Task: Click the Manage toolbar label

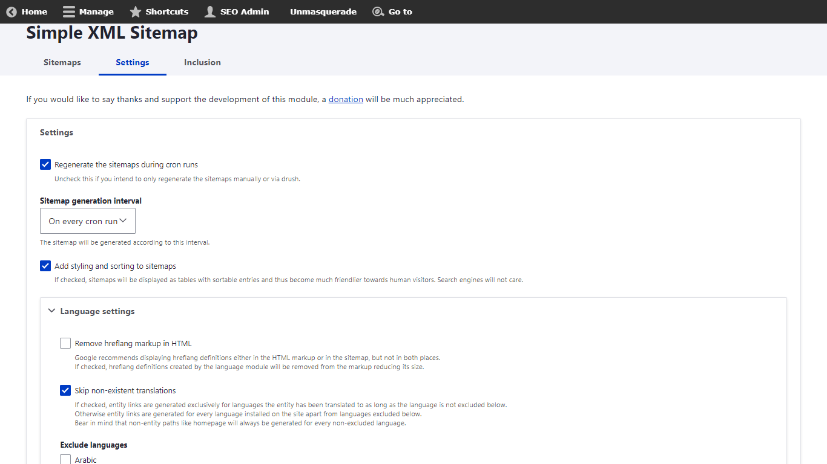Action: click(96, 11)
